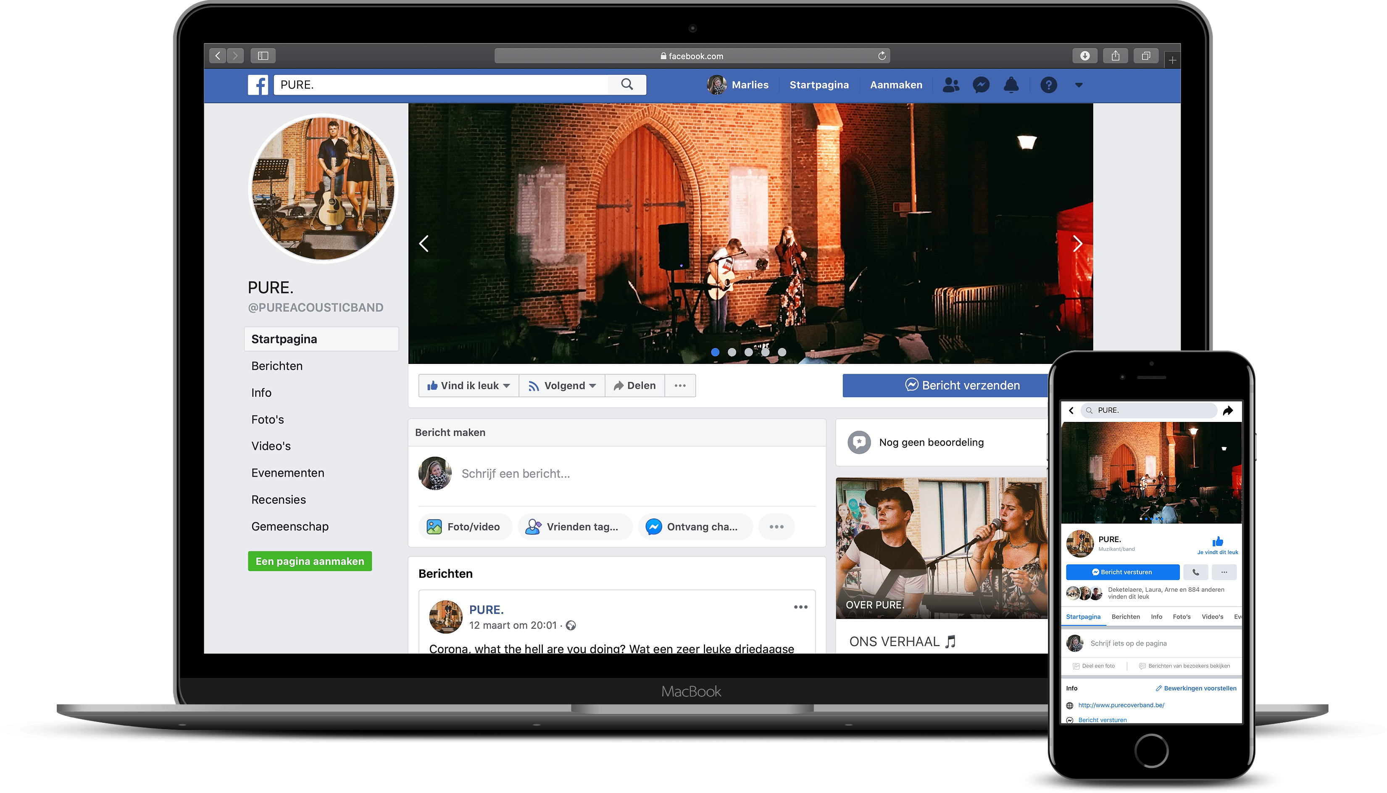Tap Bericht versturen on phone
Screen dimensions: 1387x793
coord(1122,572)
